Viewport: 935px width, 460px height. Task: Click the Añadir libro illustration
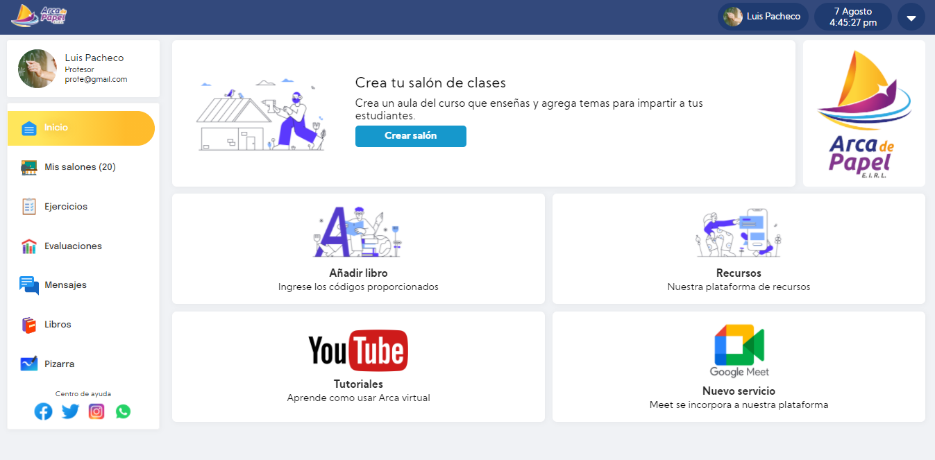point(358,232)
